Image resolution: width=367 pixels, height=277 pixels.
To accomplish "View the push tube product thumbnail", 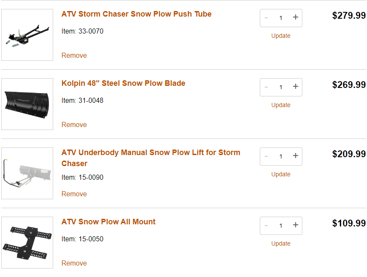I will (27, 35).
